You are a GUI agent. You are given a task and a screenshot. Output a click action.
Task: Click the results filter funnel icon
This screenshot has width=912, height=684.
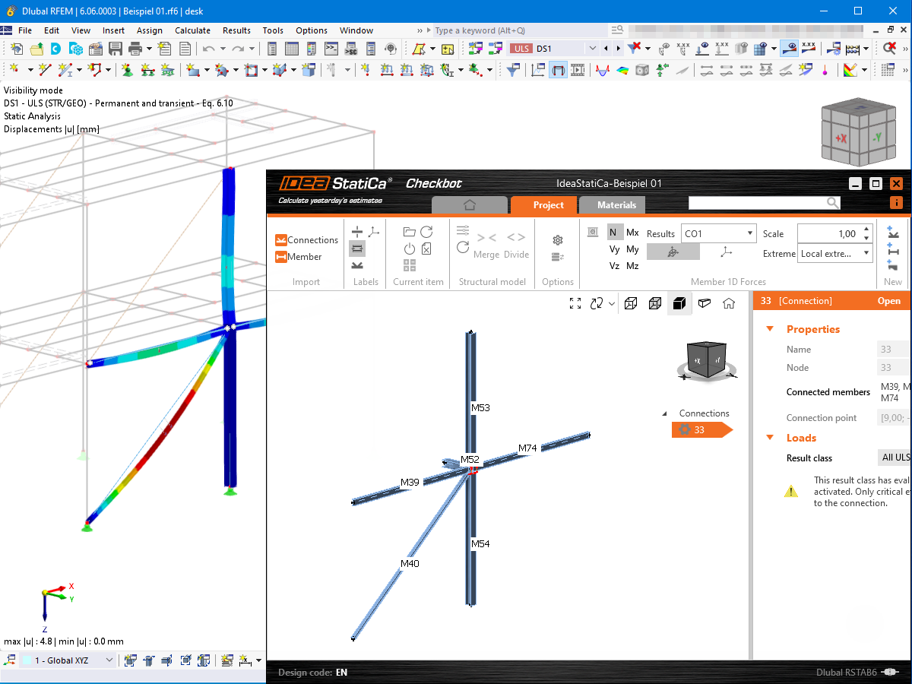(515, 70)
